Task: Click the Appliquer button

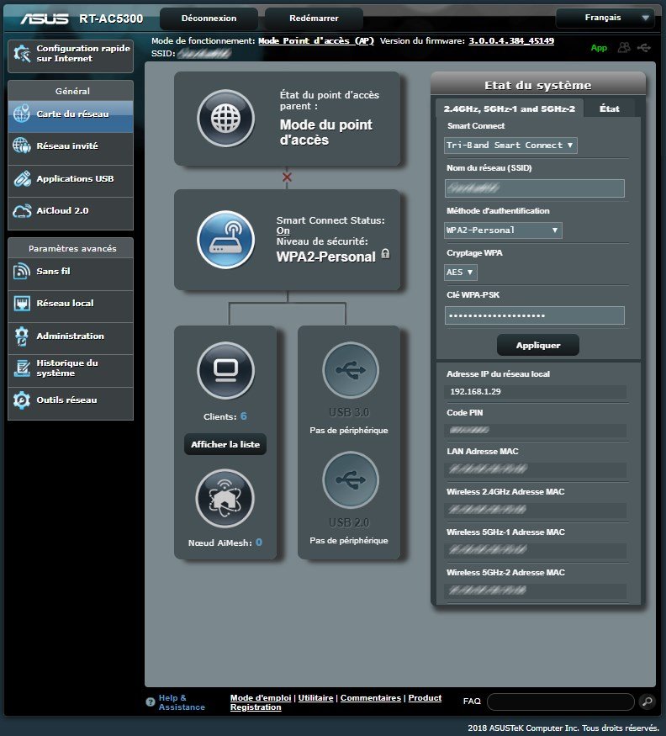Action: coord(538,345)
